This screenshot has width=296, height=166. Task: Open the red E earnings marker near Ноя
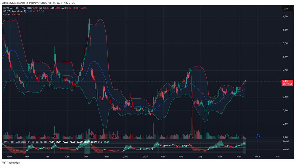pyautogui.click(x=114, y=136)
